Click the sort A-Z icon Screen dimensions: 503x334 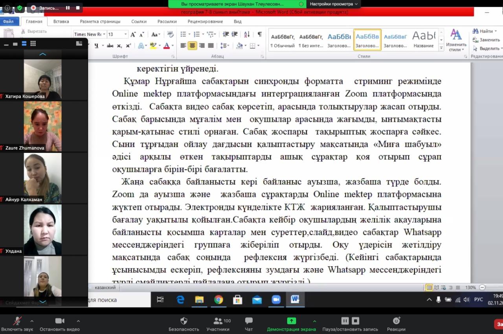[247, 34]
